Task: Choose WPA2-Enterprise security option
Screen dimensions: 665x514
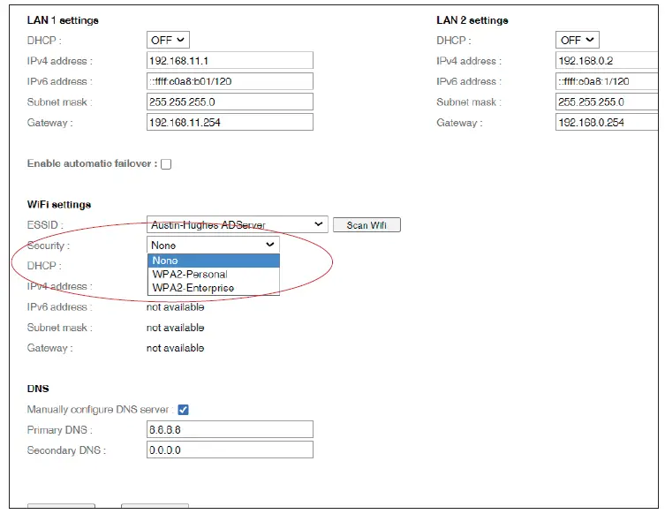Action: (213, 287)
